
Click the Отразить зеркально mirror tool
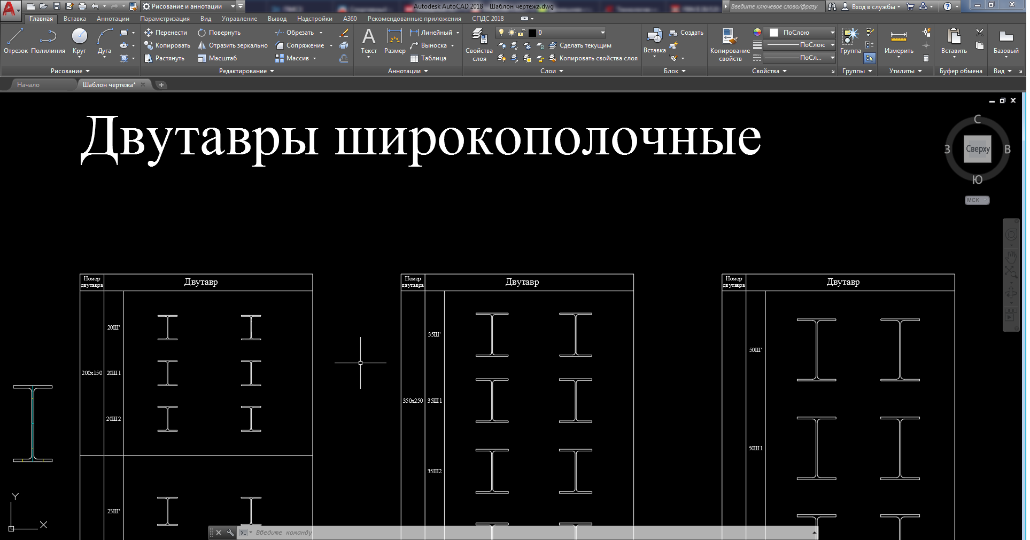233,45
